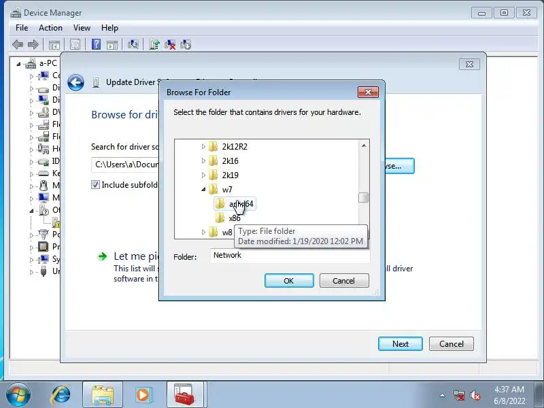The width and height of the screenshot is (544, 408).
Task: Select the 2k12R2 folder
Action: click(x=228, y=147)
